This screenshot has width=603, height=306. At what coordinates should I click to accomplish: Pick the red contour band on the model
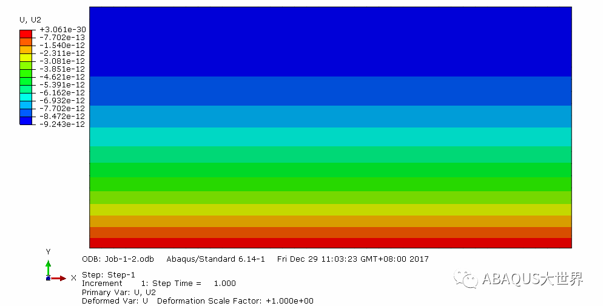(331, 243)
